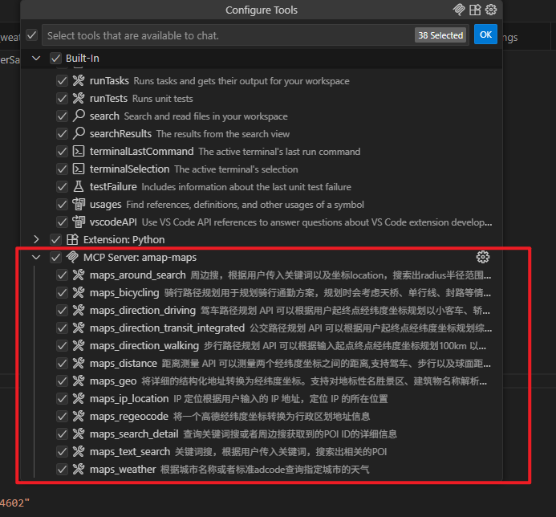Screen dimensions: 556x517
Task: Click the usages references icon
Action: (x=79, y=205)
